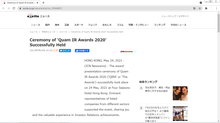Close the 'Ceremony of Quam IR Awards' tab

coord(37,3)
